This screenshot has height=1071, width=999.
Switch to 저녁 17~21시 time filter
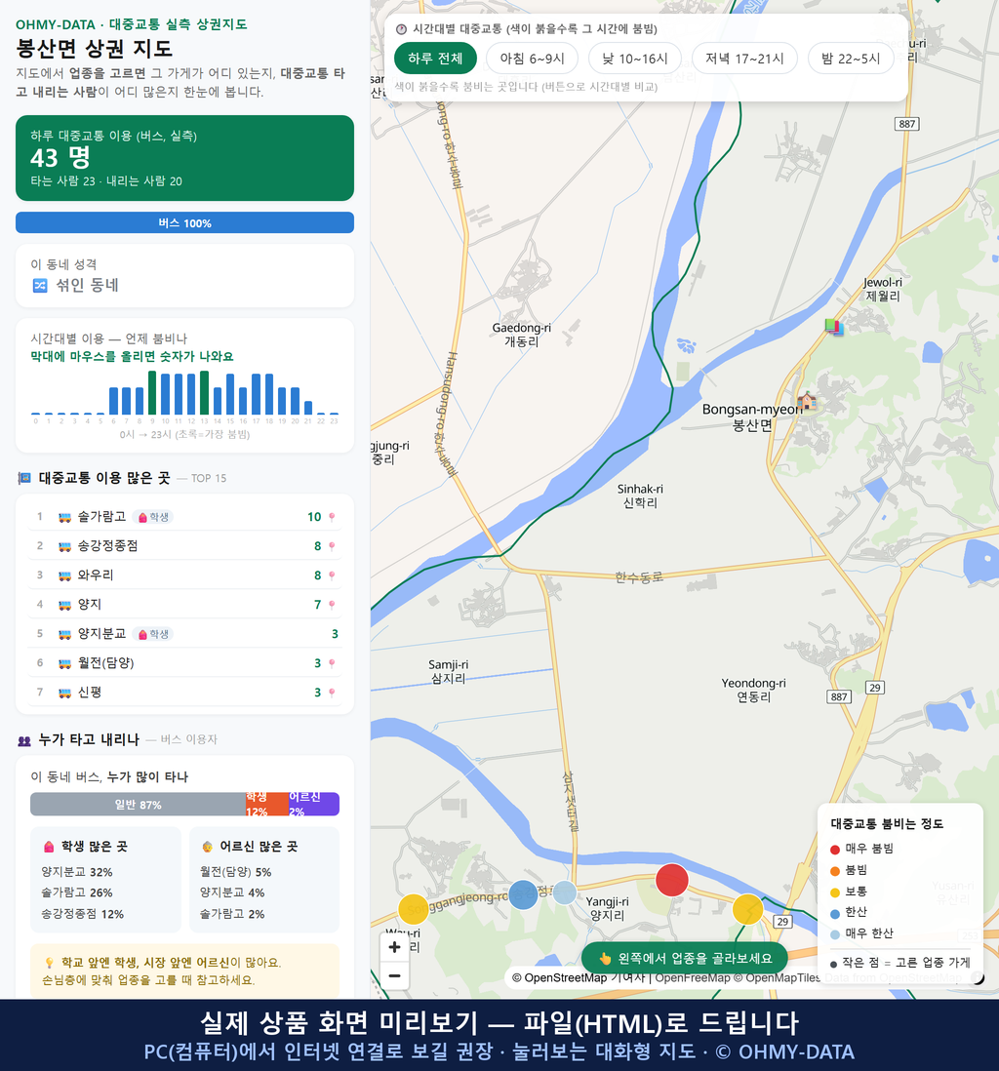(x=744, y=59)
